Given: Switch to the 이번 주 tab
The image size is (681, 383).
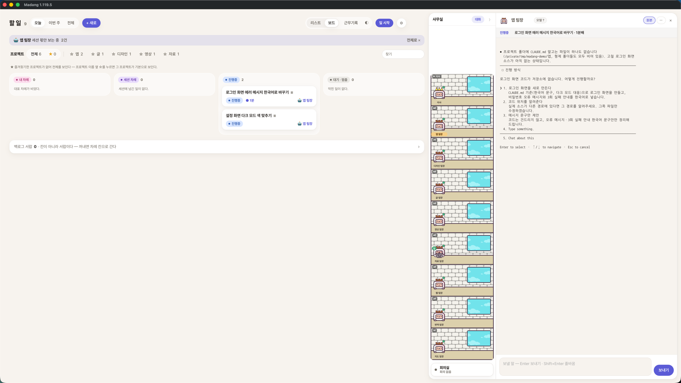Looking at the screenshot, I should pyautogui.click(x=54, y=23).
